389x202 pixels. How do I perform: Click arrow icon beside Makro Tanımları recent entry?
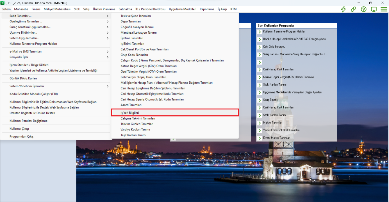pos(260,123)
